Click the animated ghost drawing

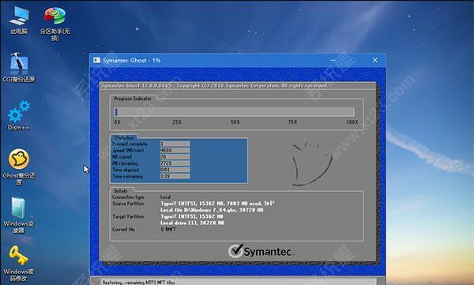tap(312, 163)
